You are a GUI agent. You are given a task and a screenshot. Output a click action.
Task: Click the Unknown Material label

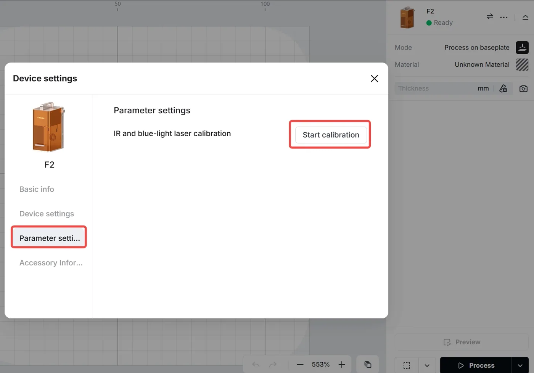[482, 65]
